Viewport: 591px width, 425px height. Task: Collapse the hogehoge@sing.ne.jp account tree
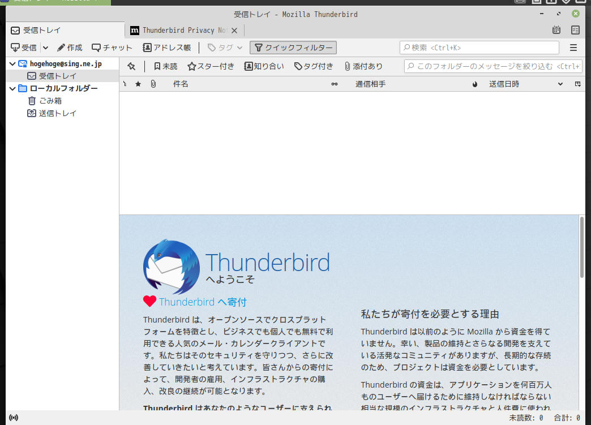12,64
